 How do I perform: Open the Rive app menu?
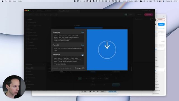pyautogui.click(x=6, y=1)
